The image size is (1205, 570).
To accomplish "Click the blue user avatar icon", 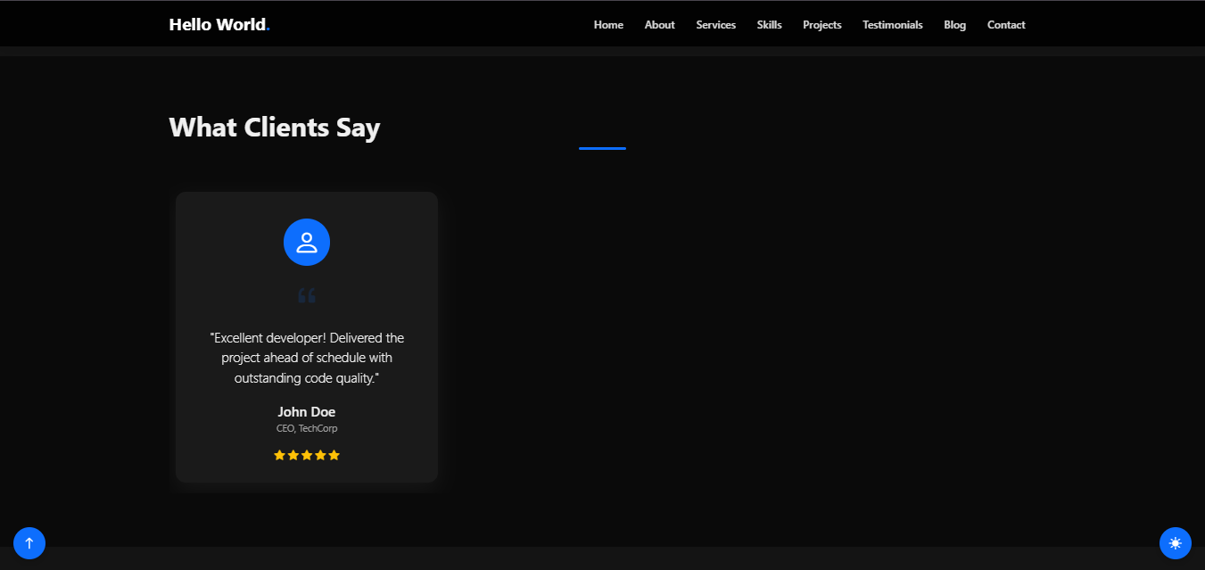I will click(307, 242).
